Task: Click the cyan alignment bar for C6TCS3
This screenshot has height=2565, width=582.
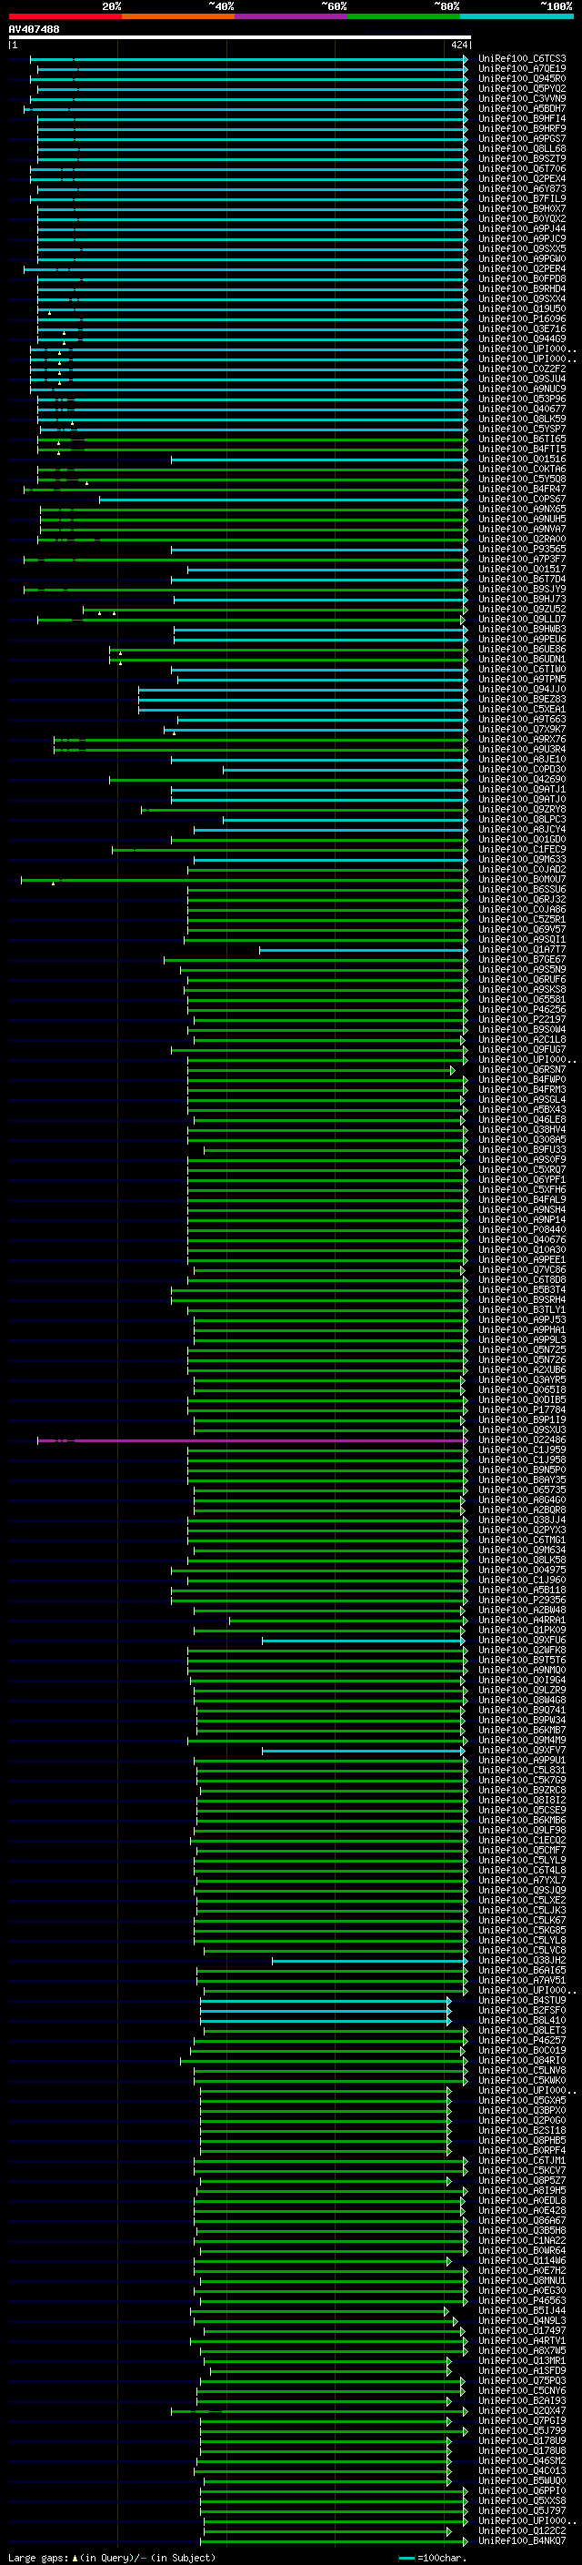Action: click(249, 59)
